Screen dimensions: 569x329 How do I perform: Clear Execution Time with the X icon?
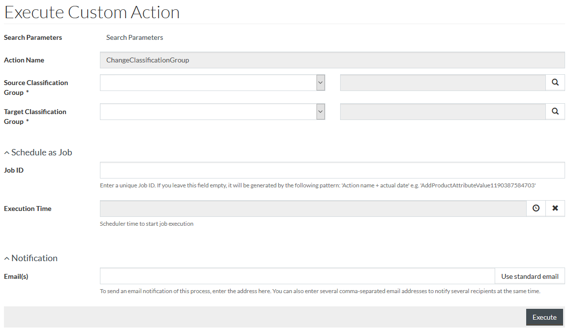(x=555, y=208)
